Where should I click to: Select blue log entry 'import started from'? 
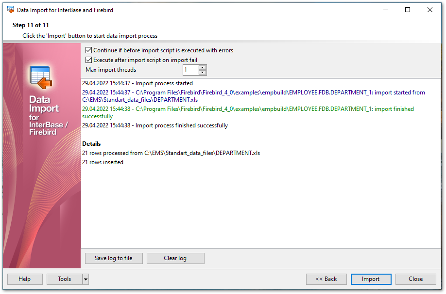(x=254, y=96)
